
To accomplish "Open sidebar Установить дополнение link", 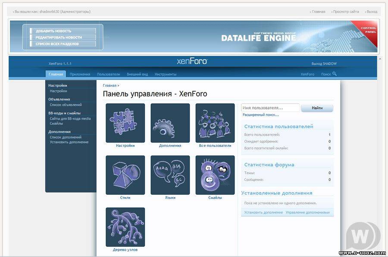I will [x=69, y=142].
